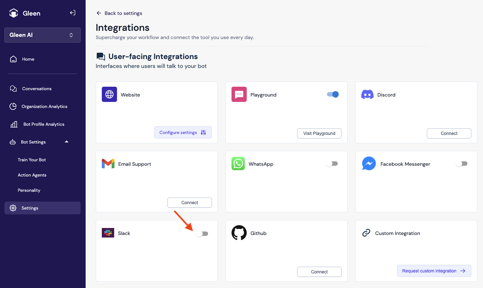Click Configure settings for Website

click(183, 132)
